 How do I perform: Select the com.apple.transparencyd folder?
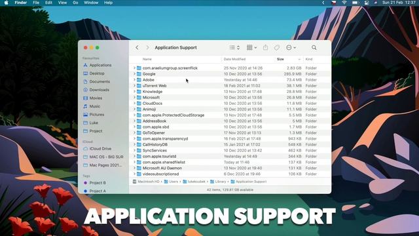click(x=230, y=138)
